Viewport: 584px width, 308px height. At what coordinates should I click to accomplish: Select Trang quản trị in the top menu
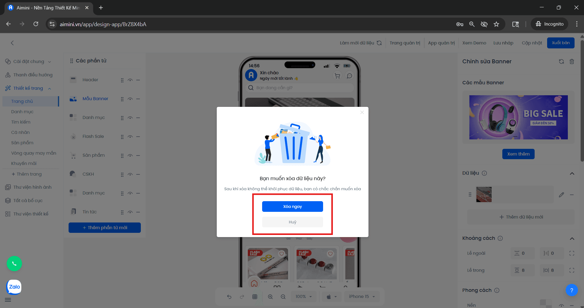405,43
